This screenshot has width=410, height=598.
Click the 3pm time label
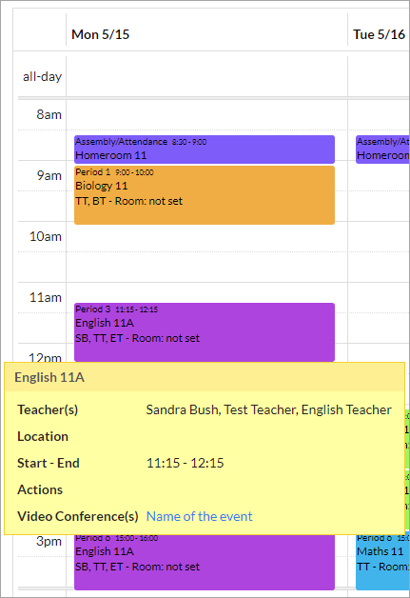click(x=49, y=541)
